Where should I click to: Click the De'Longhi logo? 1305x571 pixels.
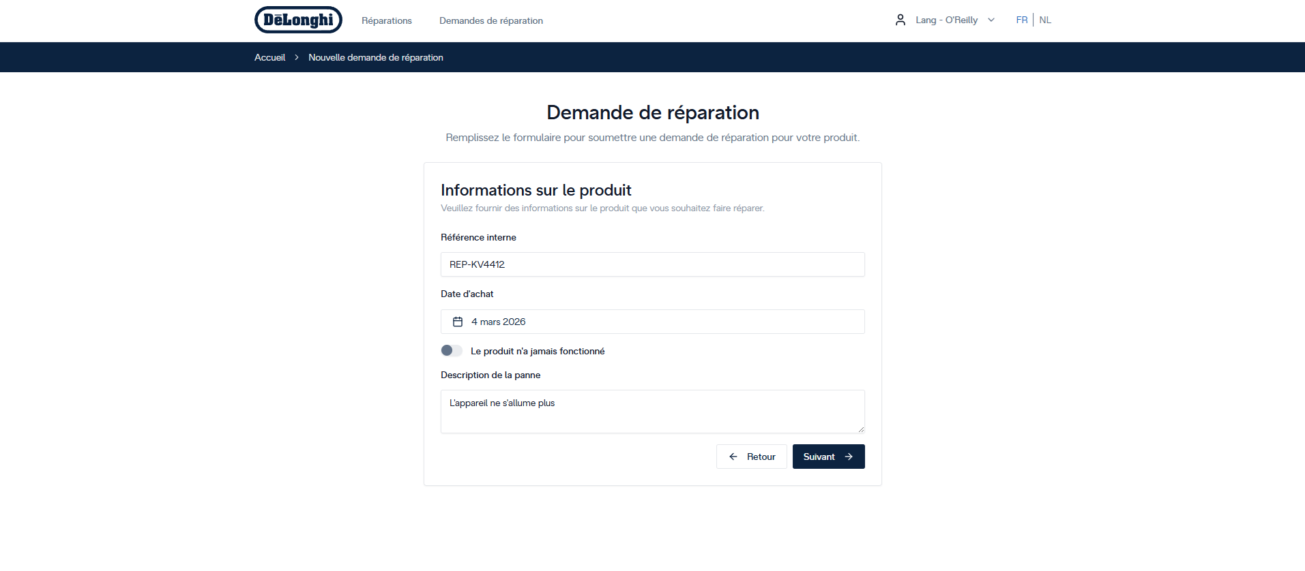(x=298, y=20)
